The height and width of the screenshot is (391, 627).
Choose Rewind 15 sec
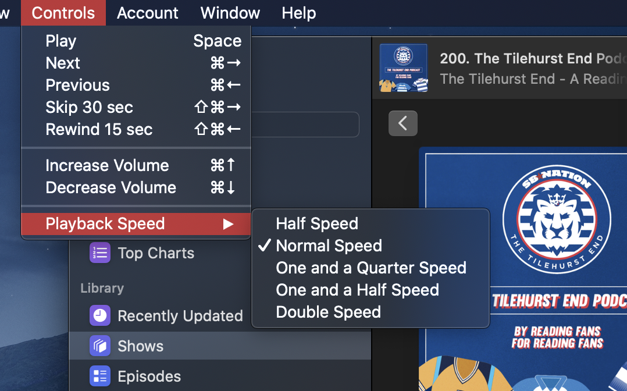tap(136, 129)
